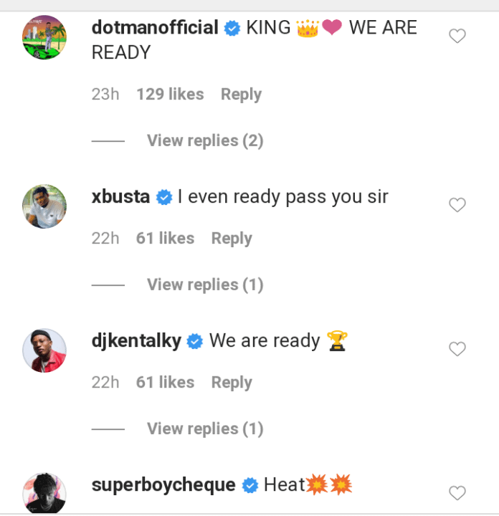
Task: Tap heart icon on superboycheque's comment
Action: pyautogui.click(x=457, y=492)
